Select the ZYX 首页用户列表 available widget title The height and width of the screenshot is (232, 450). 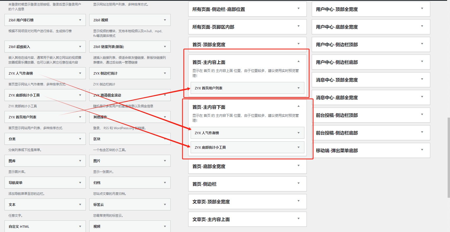point(22,117)
